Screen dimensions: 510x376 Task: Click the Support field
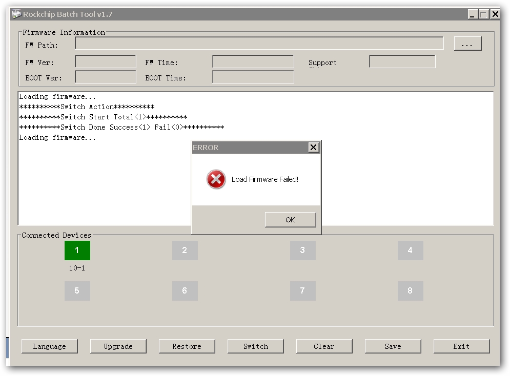(402, 61)
